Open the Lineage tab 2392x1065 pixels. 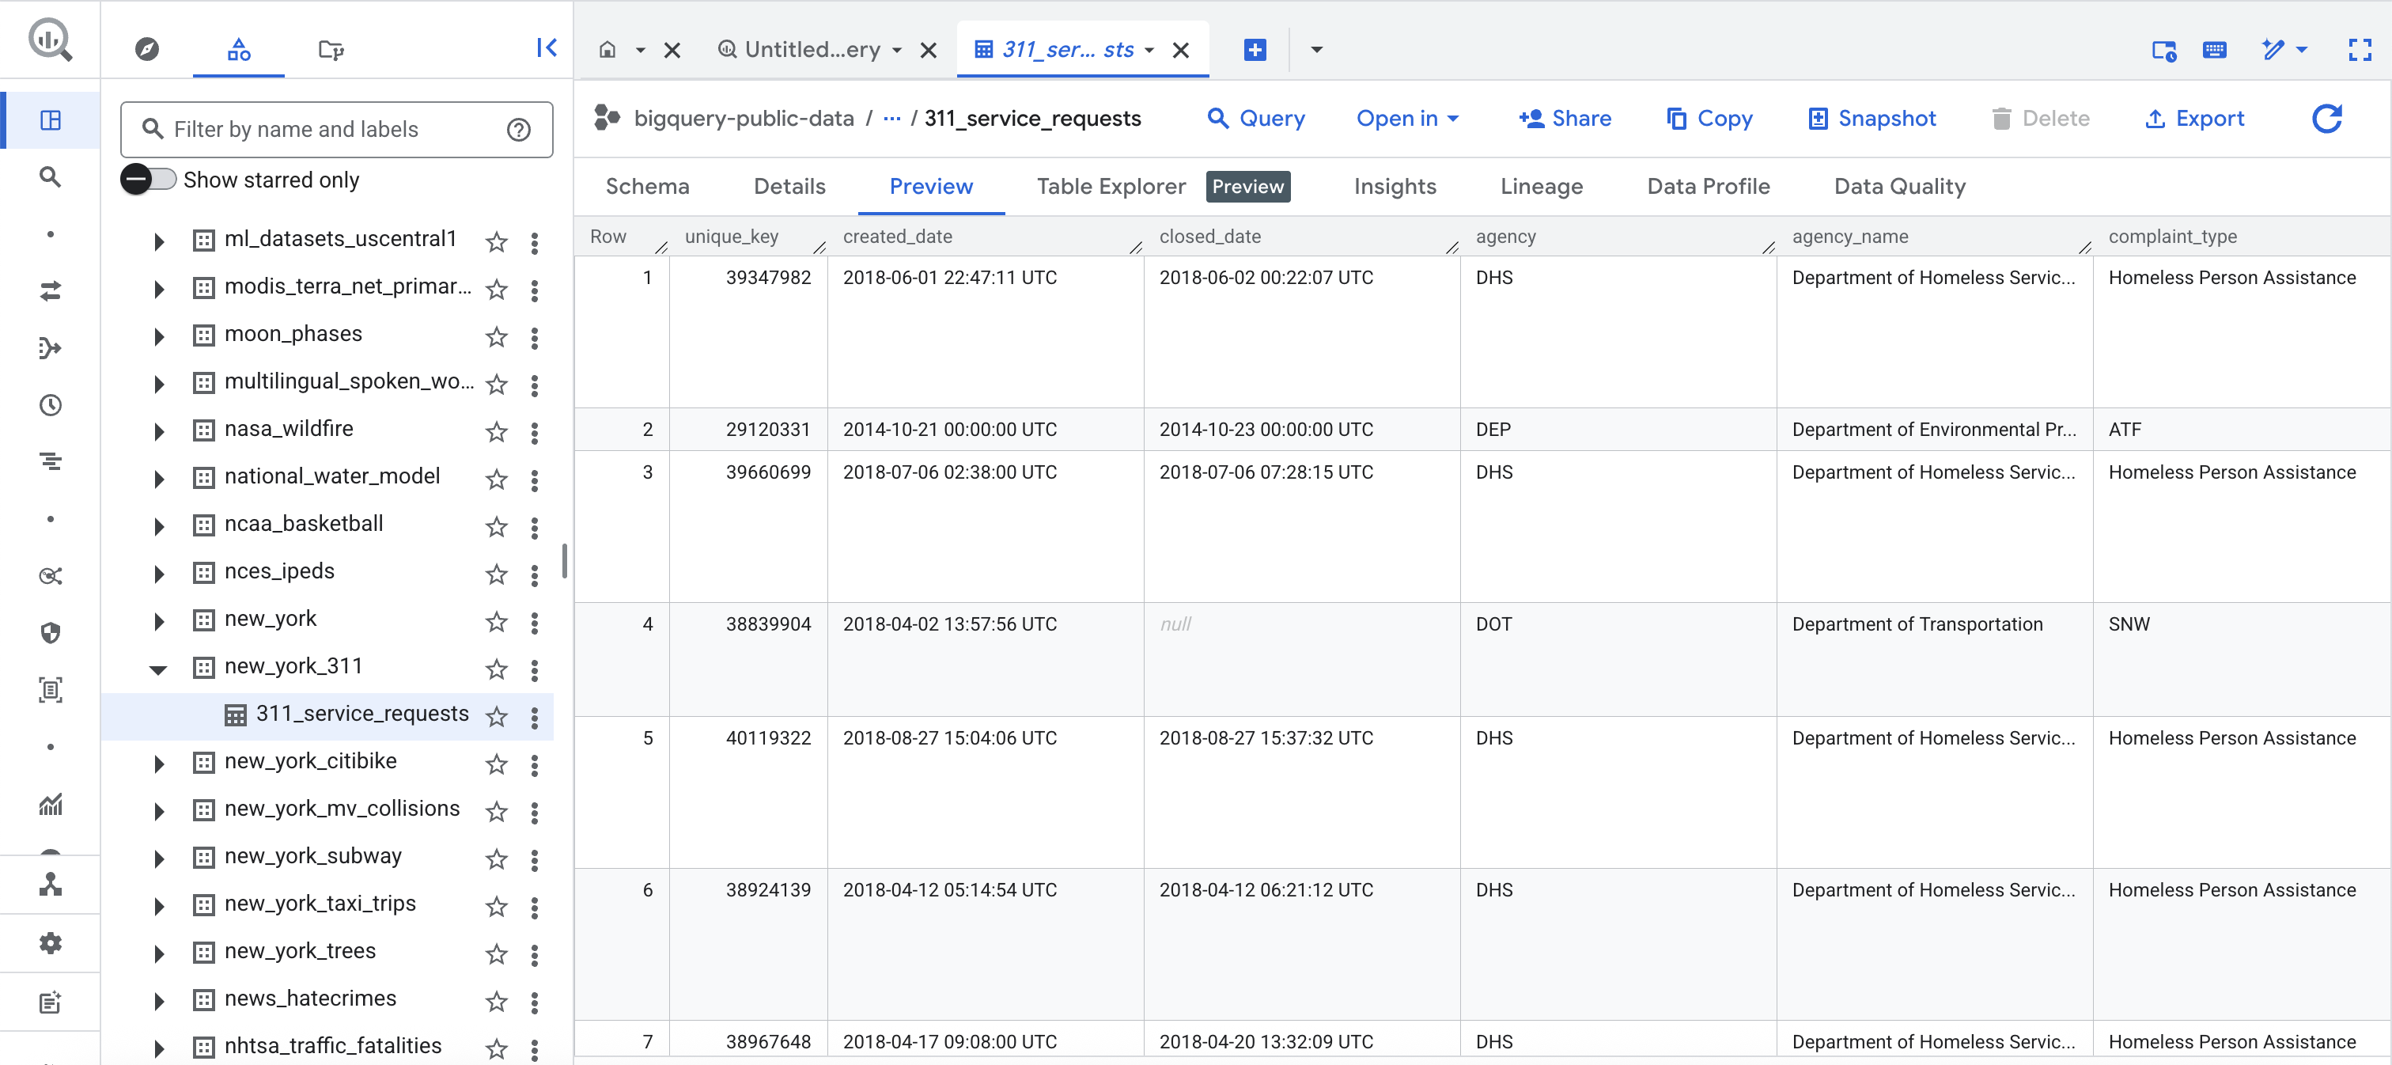(x=1542, y=187)
